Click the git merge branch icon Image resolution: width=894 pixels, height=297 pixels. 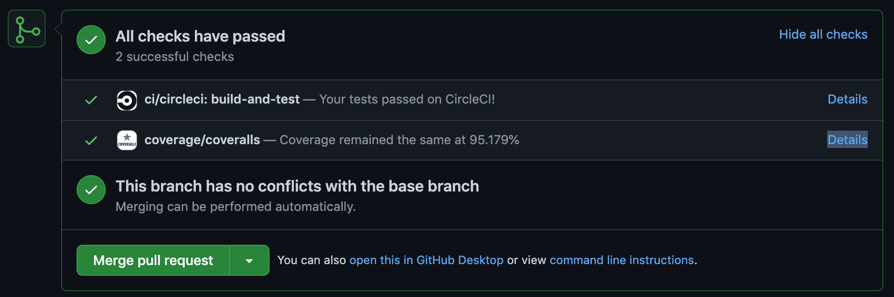pos(27,29)
